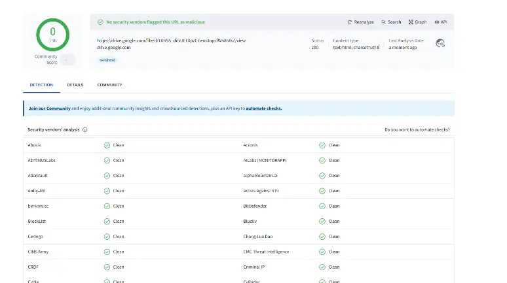Click the green check icon for Abusix
Screen dimensions: 507x283
pyautogui.click(x=107, y=145)
